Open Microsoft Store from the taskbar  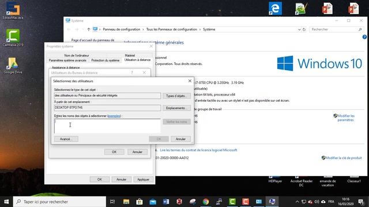140,202
